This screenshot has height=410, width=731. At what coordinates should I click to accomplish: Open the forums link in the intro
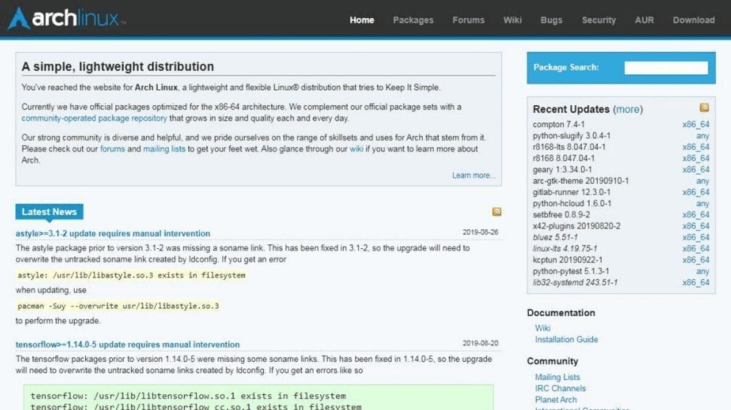pyautogui.click(x=112, y=149)
